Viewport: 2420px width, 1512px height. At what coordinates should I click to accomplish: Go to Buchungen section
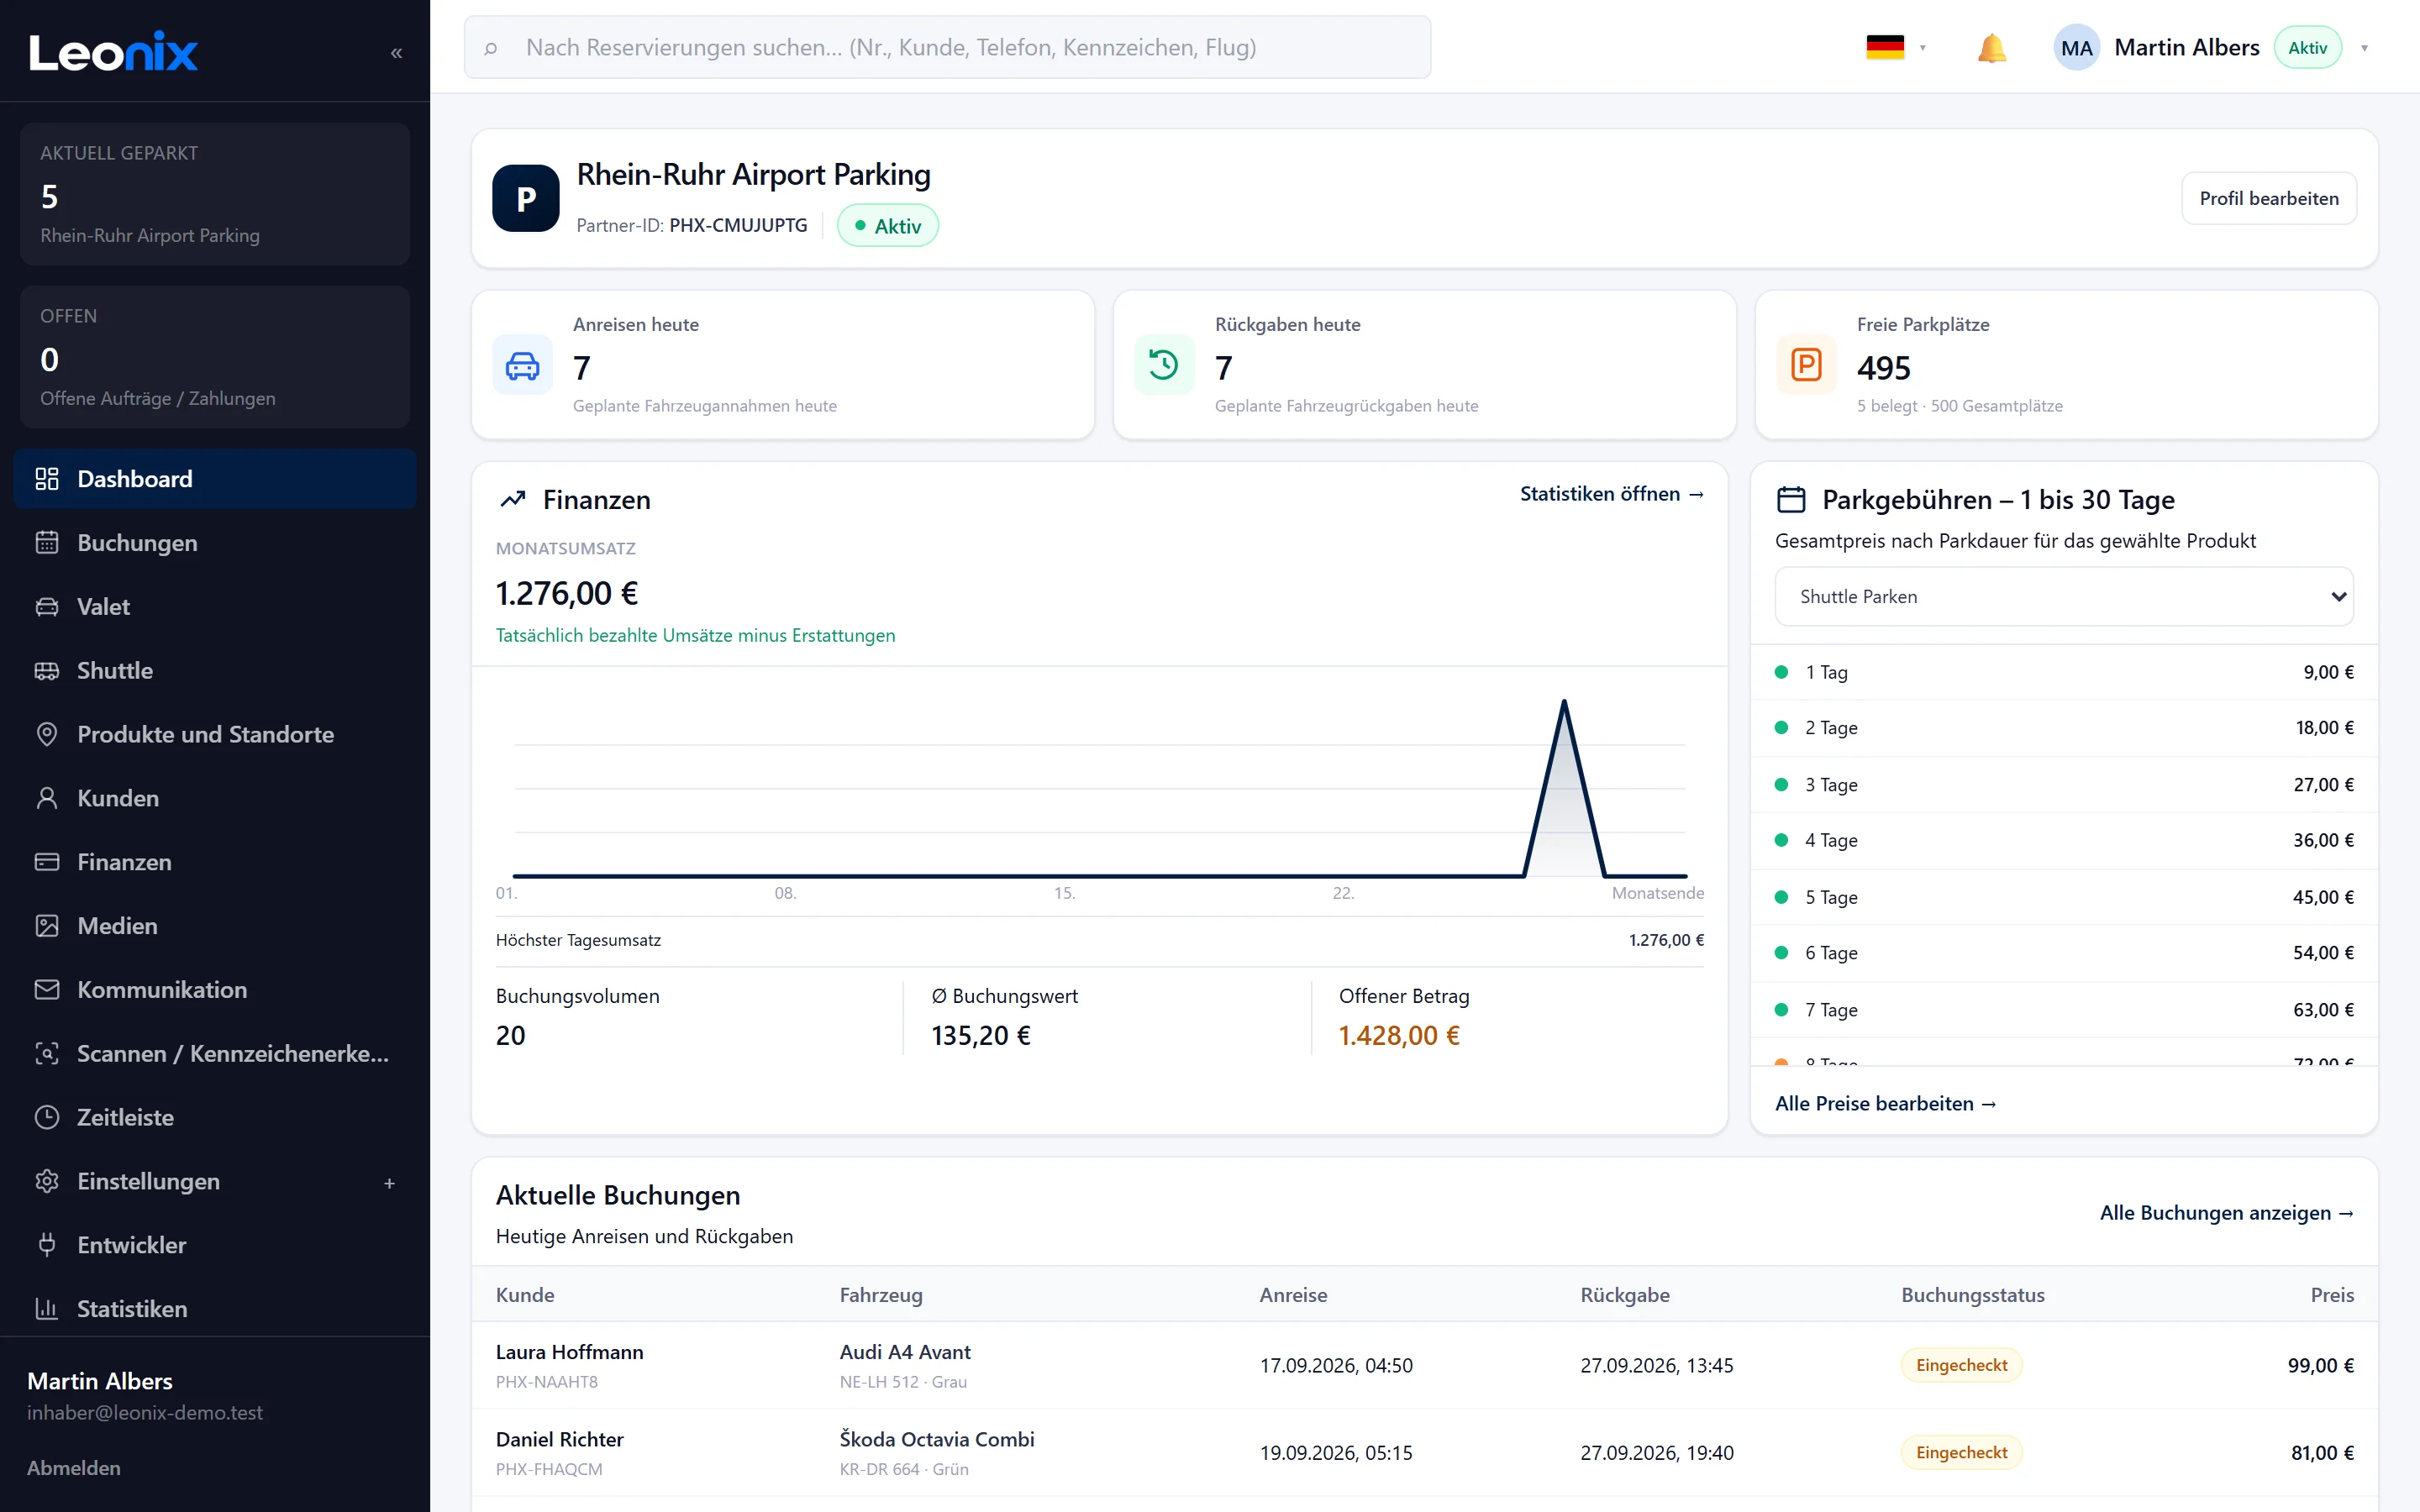click(x=215, y=543)
